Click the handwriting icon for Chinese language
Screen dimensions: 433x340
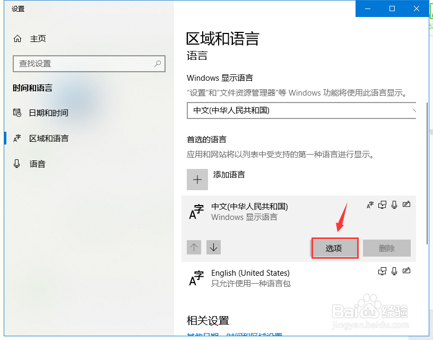pos(406,205)
